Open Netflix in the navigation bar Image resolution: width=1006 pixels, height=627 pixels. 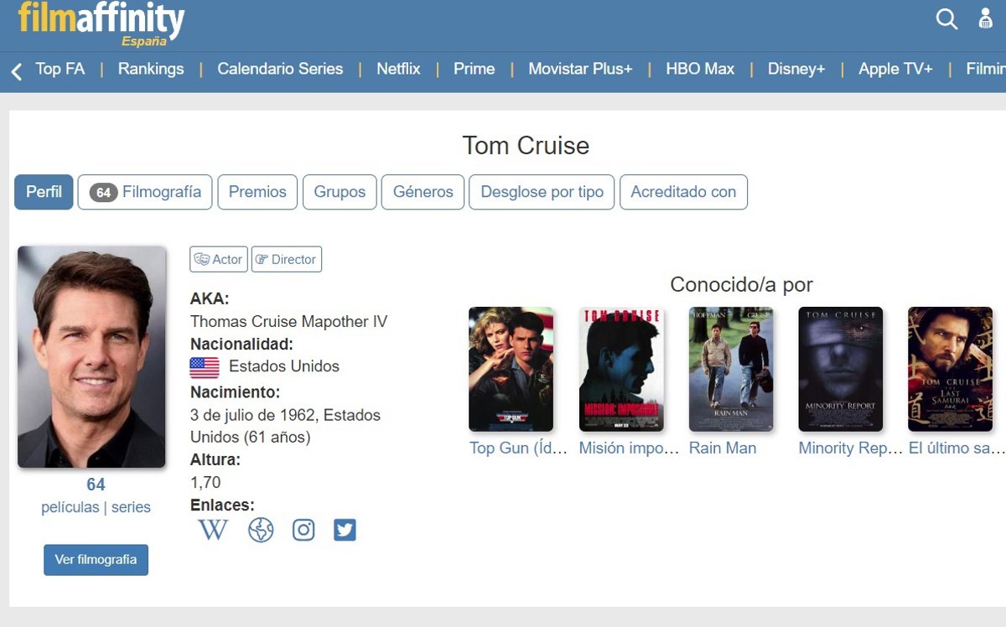398,69
